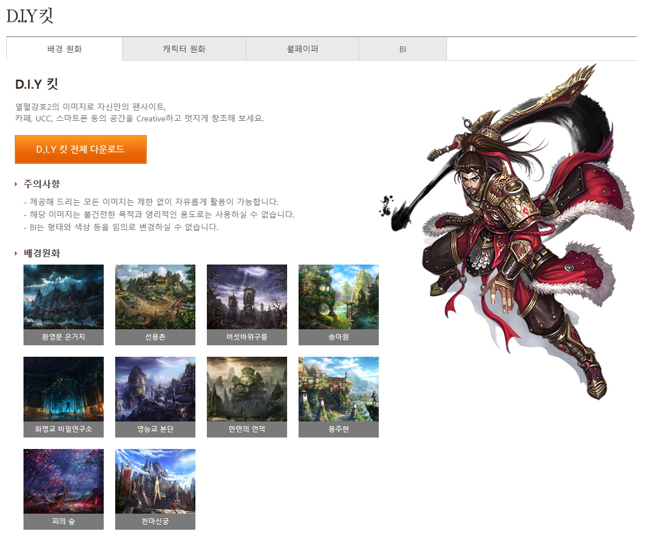Screen dimensions: 663x540
Task: Open the 화명교 비밀연구소 background thumbnail
Action: (64, 389)
